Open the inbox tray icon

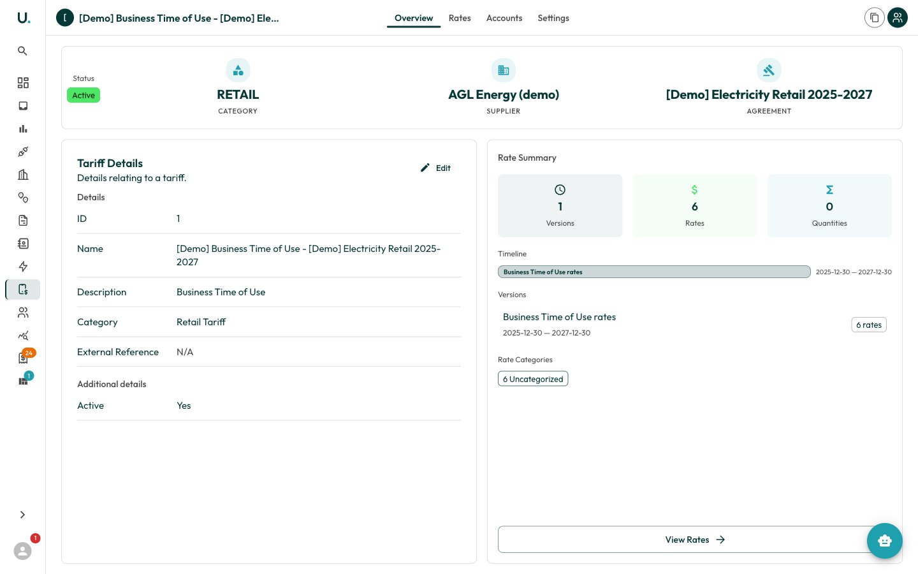tap(23, 106)
